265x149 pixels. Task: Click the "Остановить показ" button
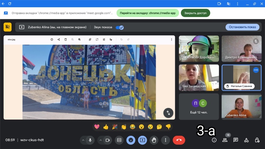click(242, 27)
